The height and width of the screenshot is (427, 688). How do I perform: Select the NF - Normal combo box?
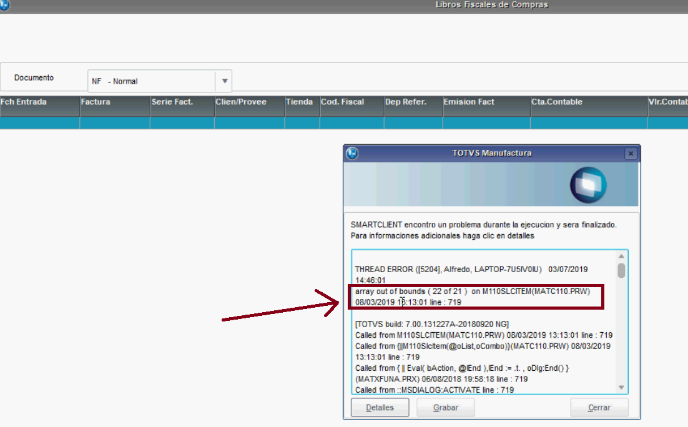[x=160, y=81]
